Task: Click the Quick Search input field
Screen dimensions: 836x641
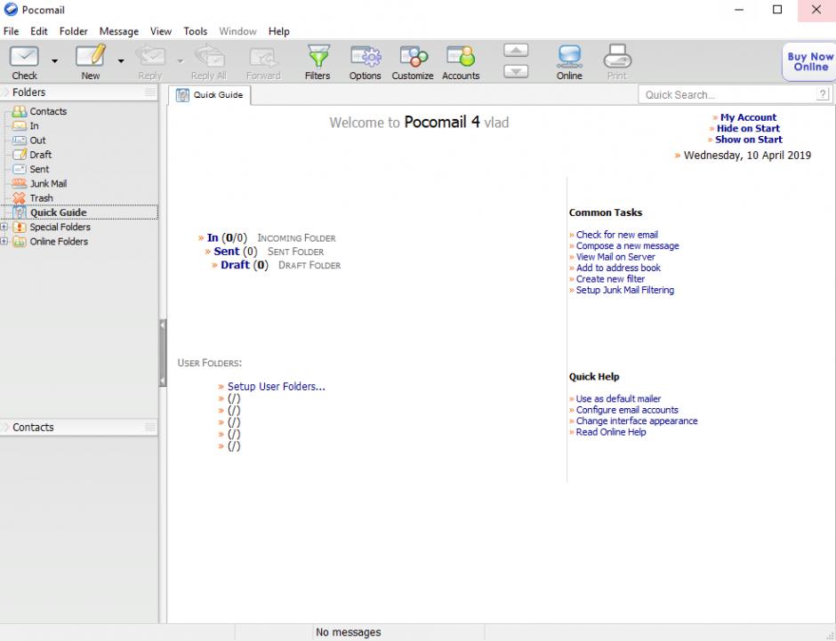Action: point(727,95)
